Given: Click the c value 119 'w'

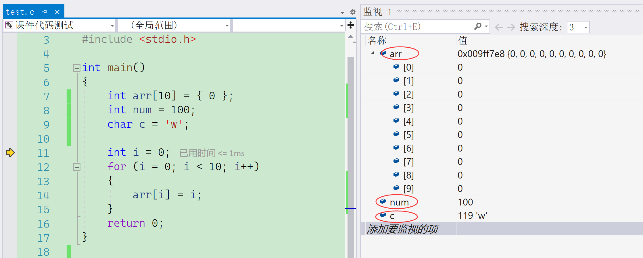Looking at the screenshot, I should pos(472,216).
